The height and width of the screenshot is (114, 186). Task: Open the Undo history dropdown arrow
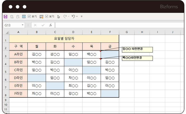(x=77, y=17)
